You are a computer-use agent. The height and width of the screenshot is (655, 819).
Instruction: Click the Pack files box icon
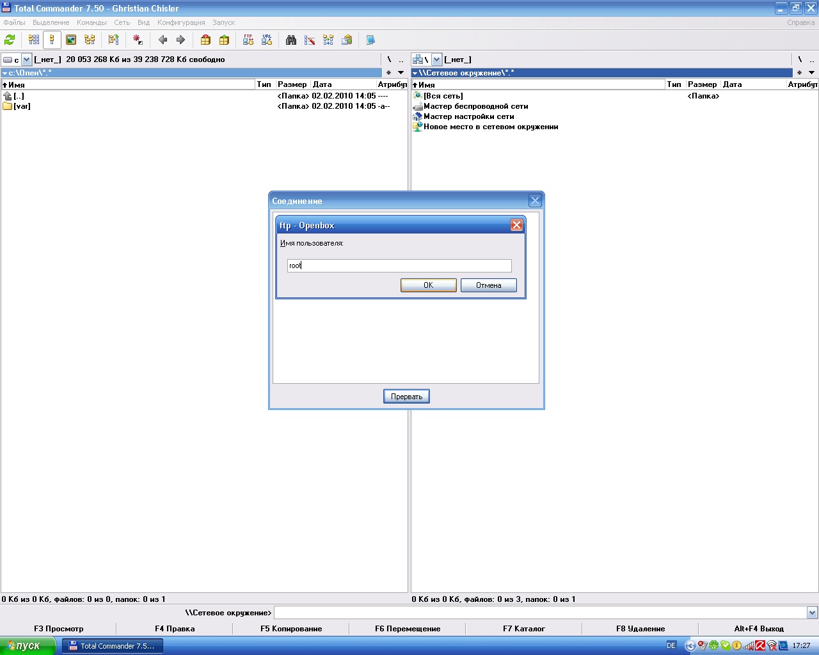pyautogui.click(x=205, y=40)
